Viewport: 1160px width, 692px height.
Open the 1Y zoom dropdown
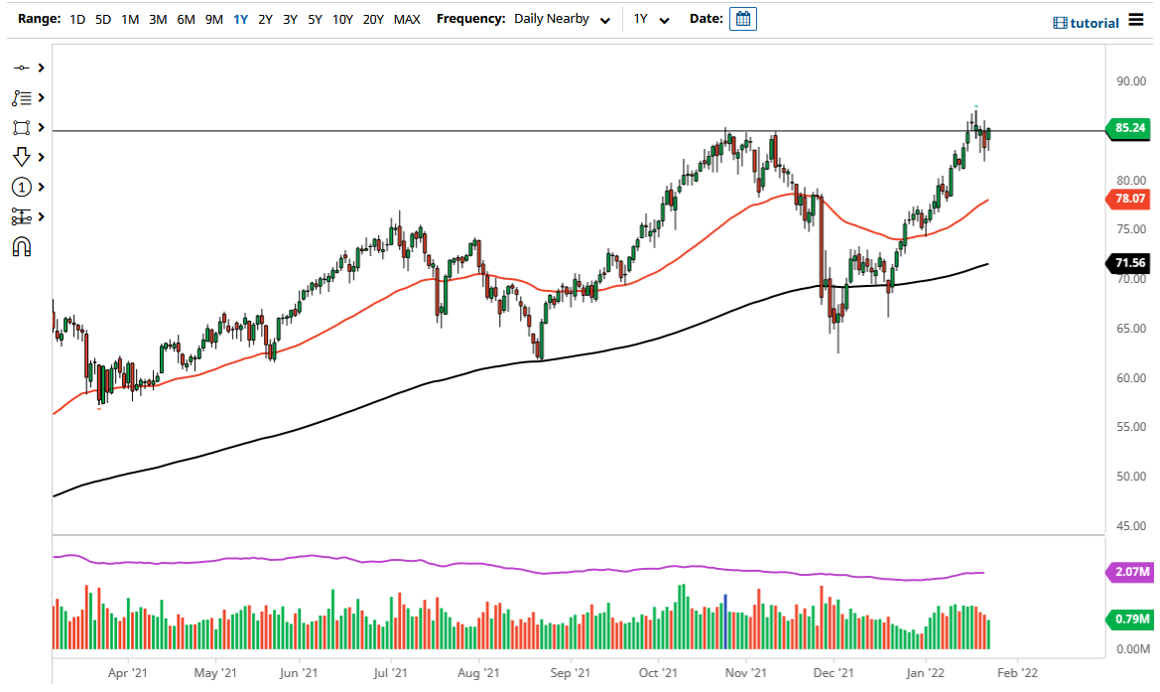tap(652, 19)
